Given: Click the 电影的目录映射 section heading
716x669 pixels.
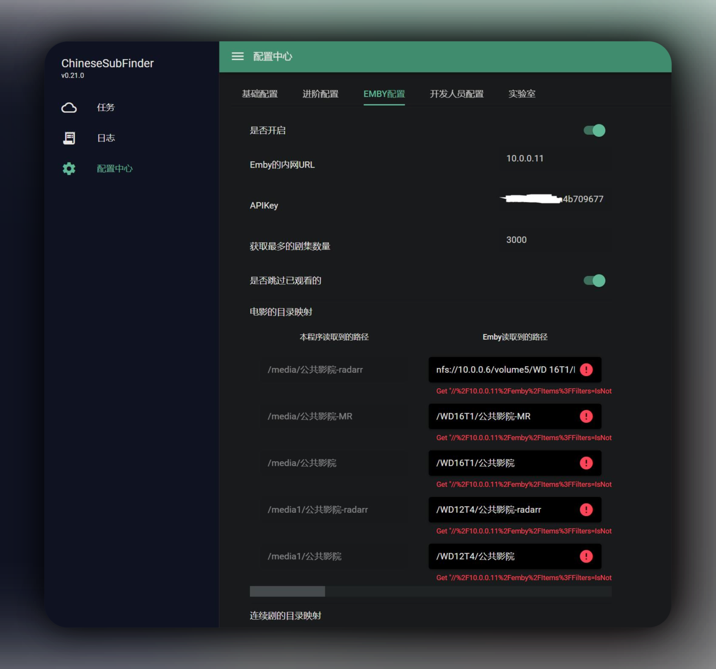Looking at the screenshot, I should tap(281, 312).
